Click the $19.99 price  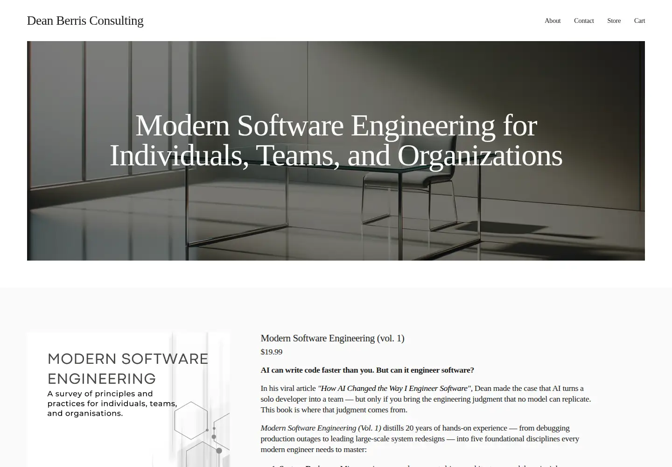[271, 352]
